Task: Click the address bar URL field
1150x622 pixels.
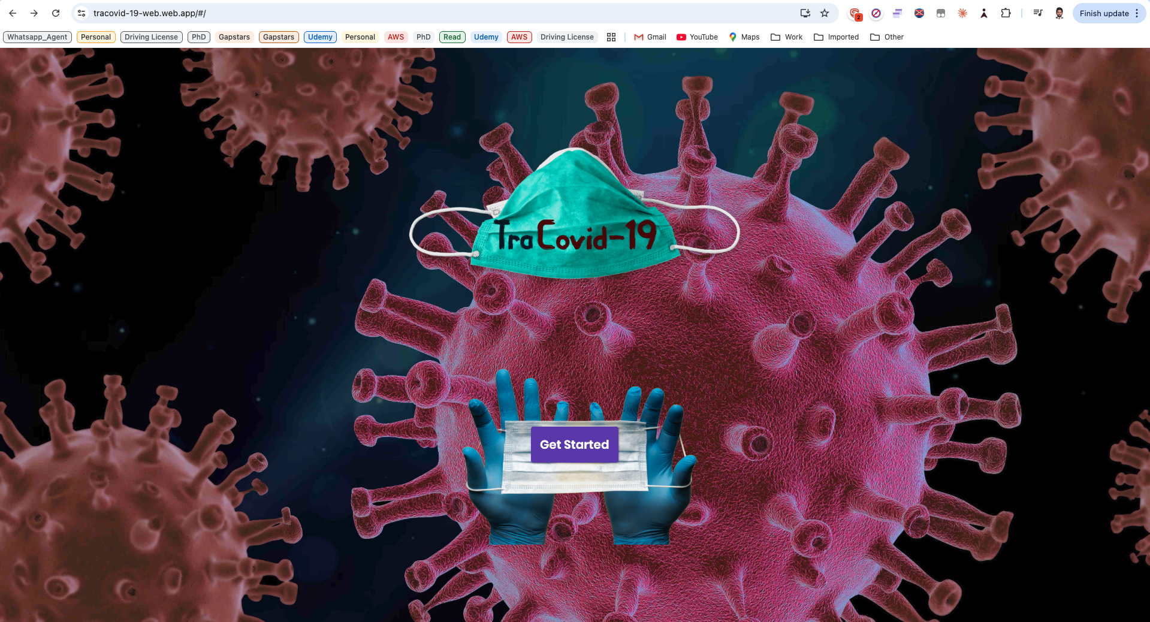Action: tap(443, 13)
